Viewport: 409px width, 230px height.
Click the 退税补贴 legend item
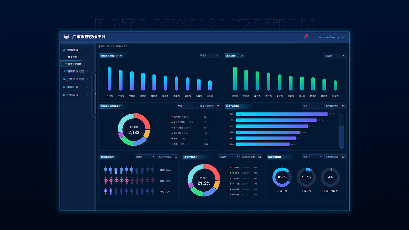pos(190,133)
